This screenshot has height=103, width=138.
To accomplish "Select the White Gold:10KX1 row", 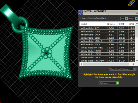I will click(x=107, y=51).
